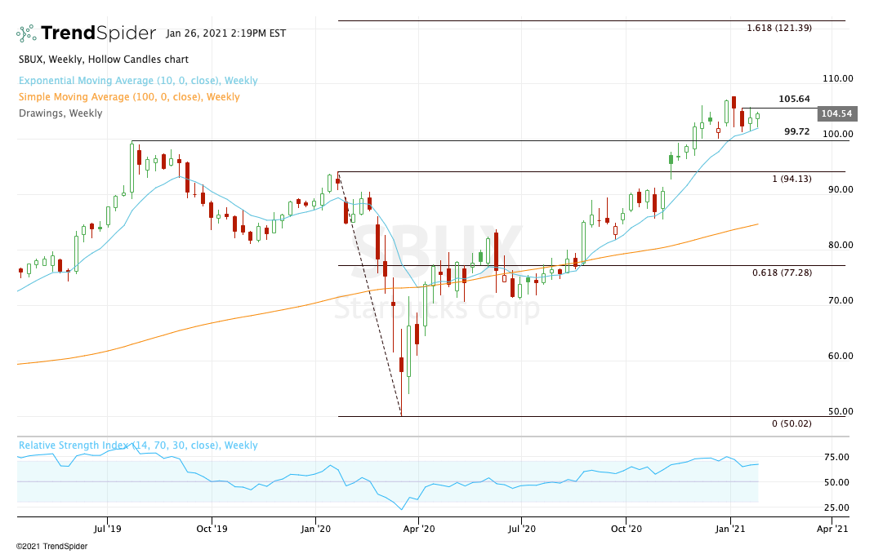Click the Fibonacci 0.618 (77.28) label
Image resolution: width=874 pixels, height=554 pixels.
pyautogui.click(x=782, y=273)
